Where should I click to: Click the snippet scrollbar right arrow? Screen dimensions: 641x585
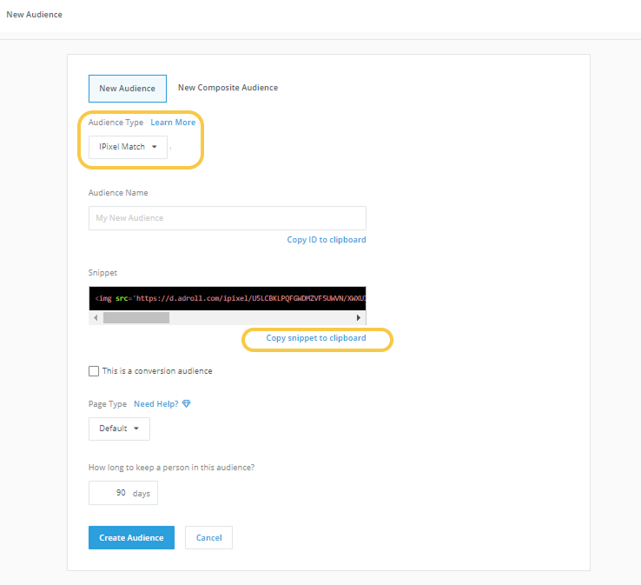click(360, 318)
